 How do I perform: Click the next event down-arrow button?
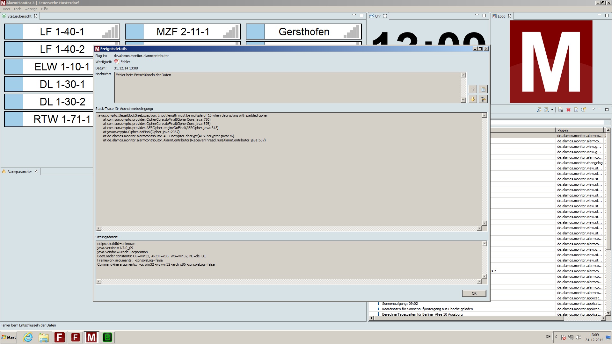472,99
